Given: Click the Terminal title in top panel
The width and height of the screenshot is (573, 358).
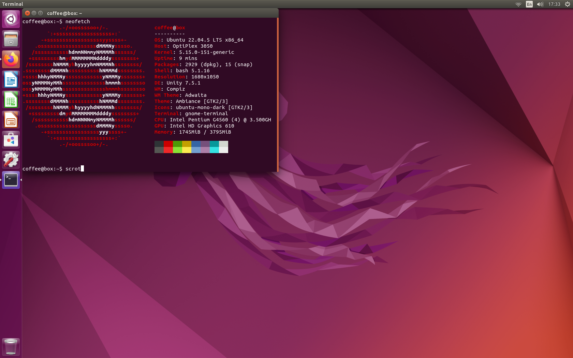Looking at the screenshot, I should point(13,4).
